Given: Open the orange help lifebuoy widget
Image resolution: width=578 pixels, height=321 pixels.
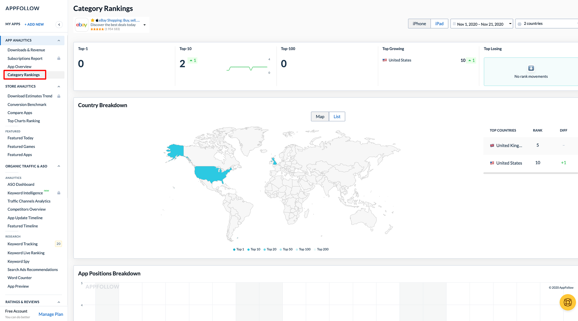Looking at the screenshot, I should (568, 302).
